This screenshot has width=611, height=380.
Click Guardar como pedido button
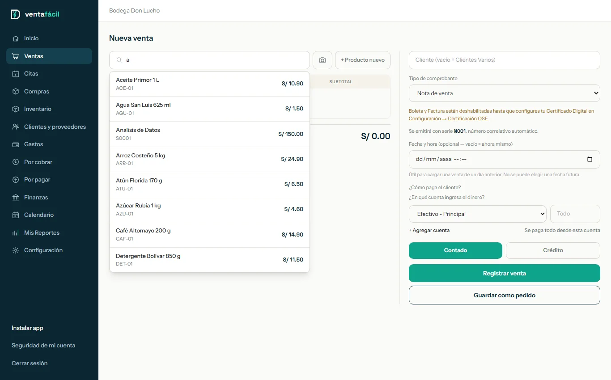[505, 295]
